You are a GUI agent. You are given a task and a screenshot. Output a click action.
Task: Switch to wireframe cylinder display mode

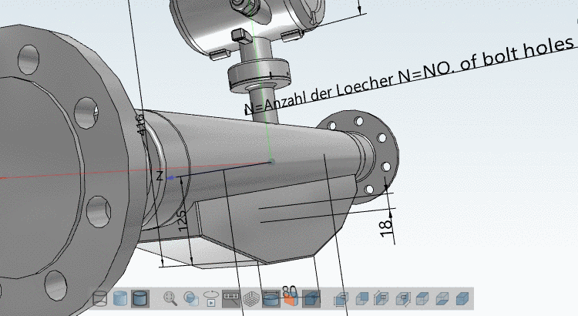100,298
